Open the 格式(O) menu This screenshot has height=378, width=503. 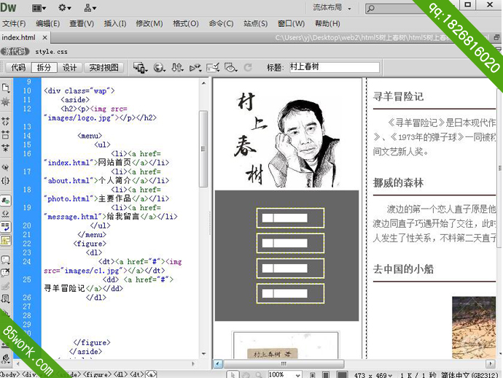[185, 23]
